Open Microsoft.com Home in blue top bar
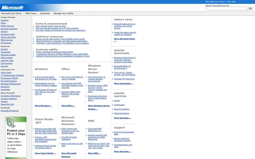This screenshot has height=159, width=255. [215, 2]
